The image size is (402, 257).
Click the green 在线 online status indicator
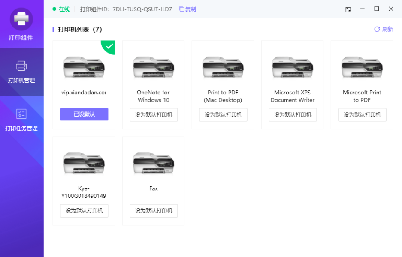(61, 9)
